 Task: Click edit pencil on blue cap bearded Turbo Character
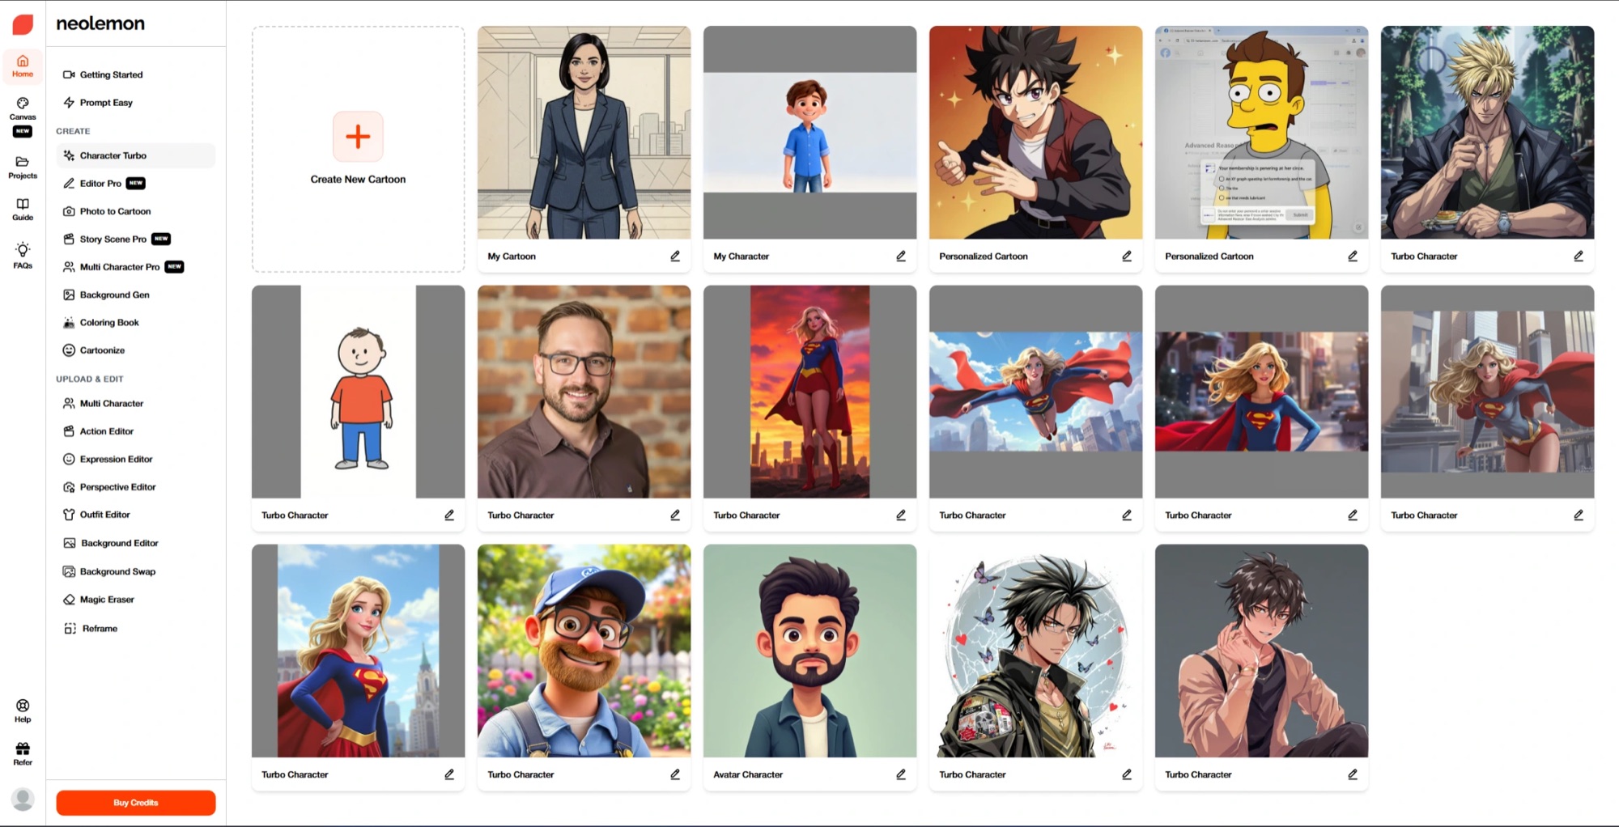(675, 774)
